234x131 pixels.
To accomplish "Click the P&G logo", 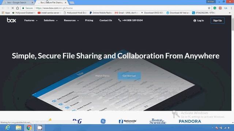I will [x=77, y=121].
